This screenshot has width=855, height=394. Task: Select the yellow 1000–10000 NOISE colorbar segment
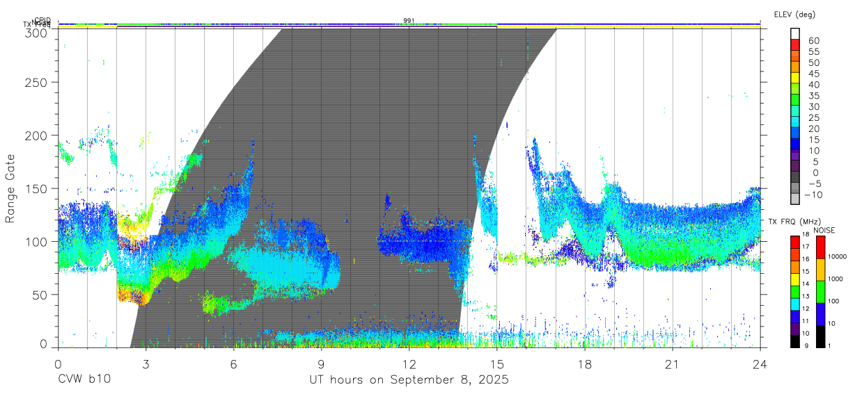pos(819,269)
